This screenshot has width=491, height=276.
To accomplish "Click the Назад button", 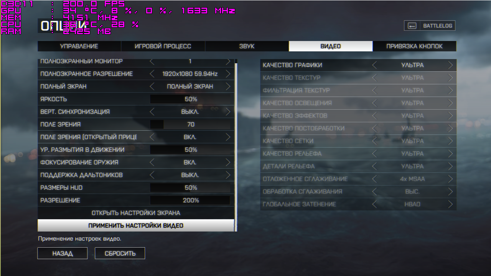I will click(x=63, y=253).
